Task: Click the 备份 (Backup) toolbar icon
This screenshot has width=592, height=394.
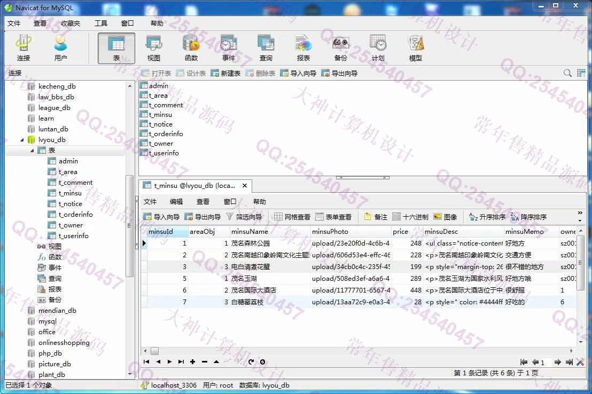Action: (340, 48)
